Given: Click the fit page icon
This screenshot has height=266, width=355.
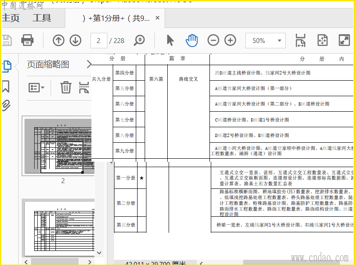Looking at the screenshot, I should coord(323,40).
